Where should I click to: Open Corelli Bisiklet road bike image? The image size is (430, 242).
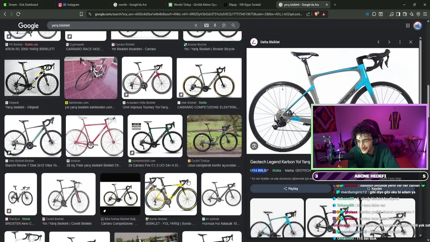(69, 194)
